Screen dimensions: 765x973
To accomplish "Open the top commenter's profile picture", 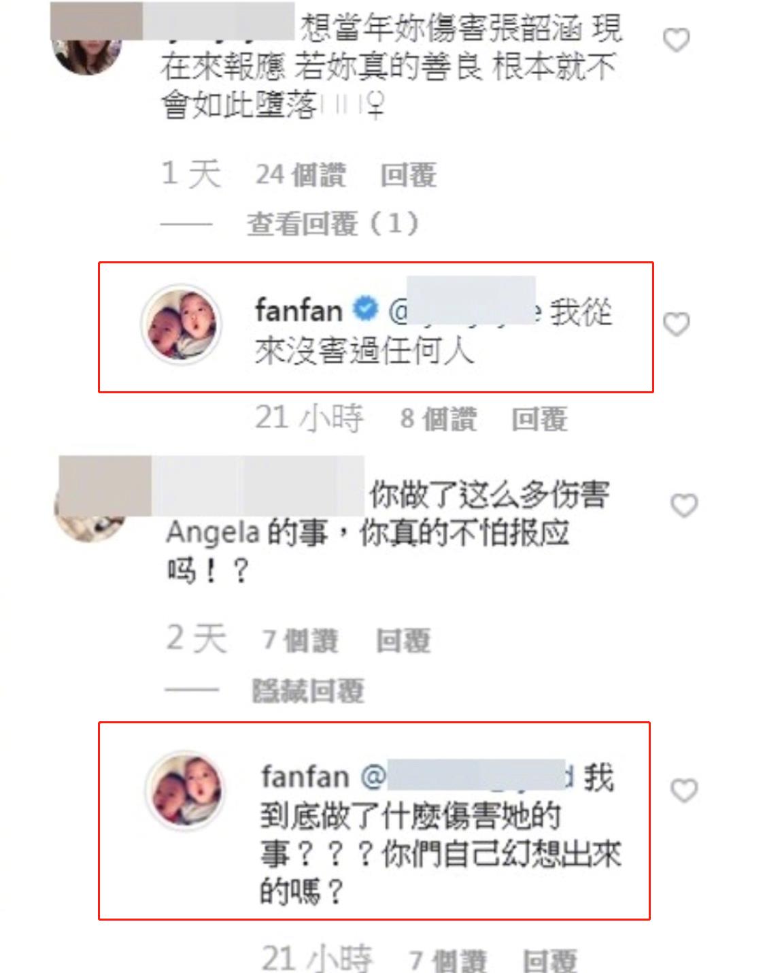I will click(87, 48).
